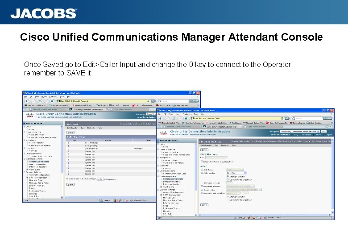This screenshot has height=241, width=348.
Task: Click the Cisco logo in the right window header
Action: (x=164, y=133)
